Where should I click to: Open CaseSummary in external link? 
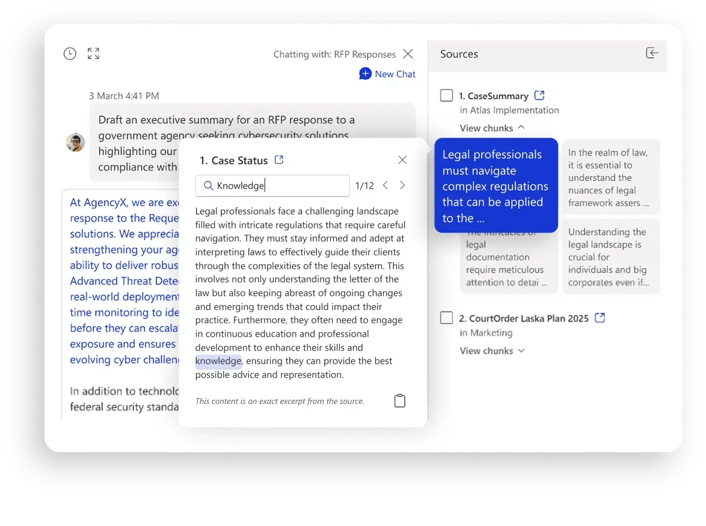coord(539,96)
